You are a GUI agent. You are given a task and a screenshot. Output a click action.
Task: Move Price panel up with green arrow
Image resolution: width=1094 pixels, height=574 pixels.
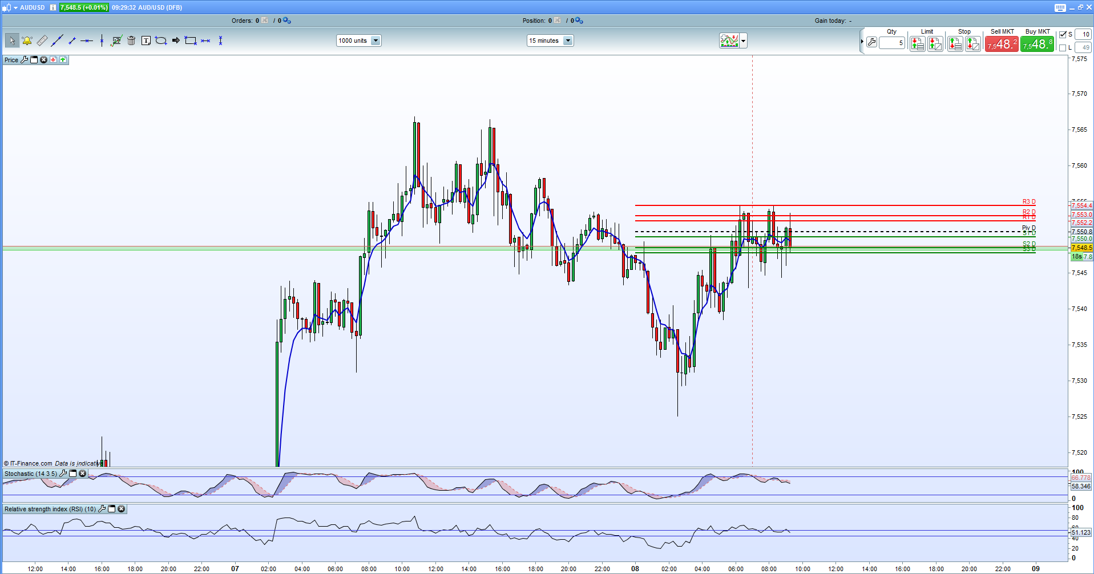pyautogui.click(x=63, y=60)
